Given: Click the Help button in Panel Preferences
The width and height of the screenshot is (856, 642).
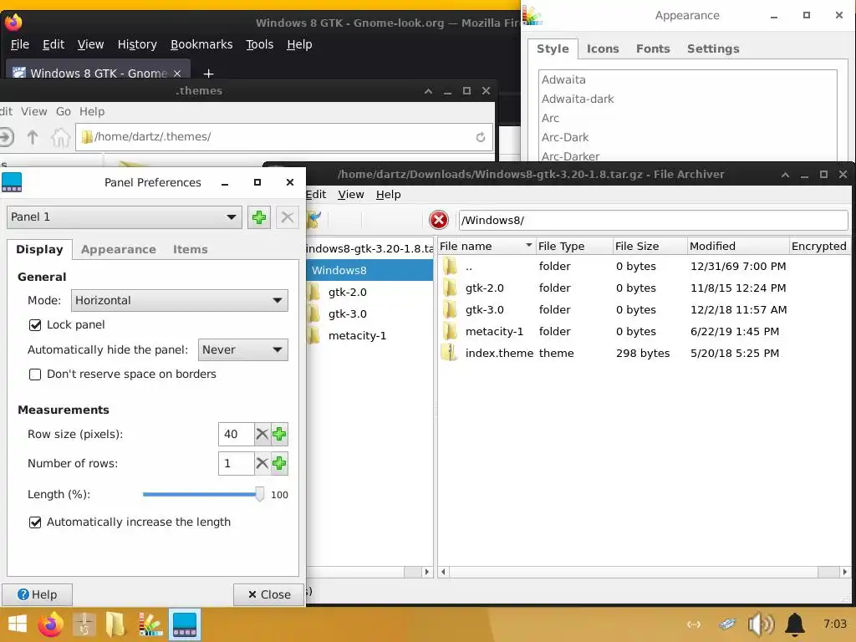Looking at the screenshot, I should (37, 594).
